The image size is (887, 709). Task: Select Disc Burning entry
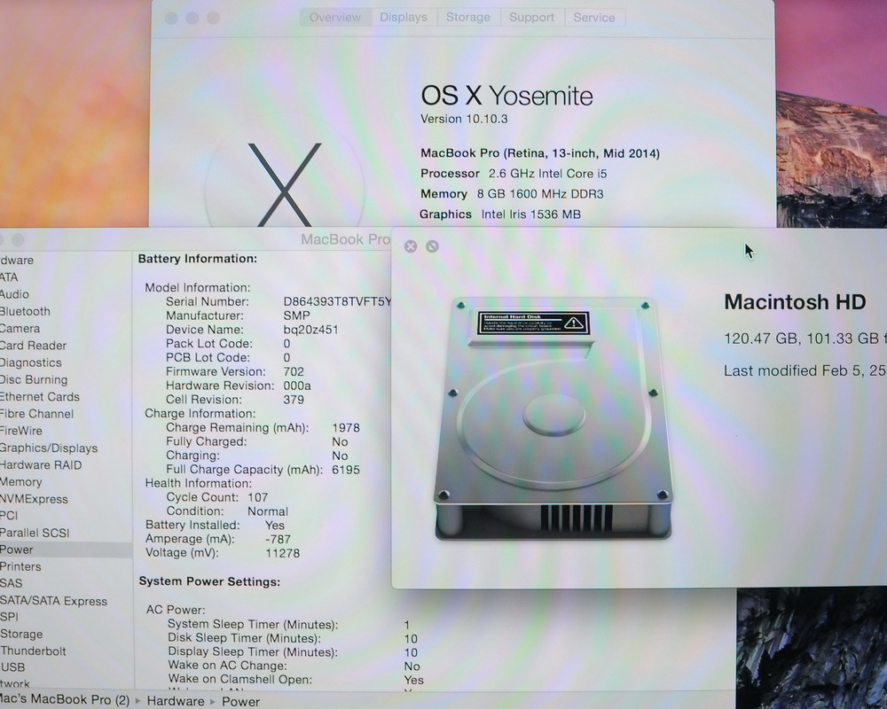click(34, 379)
